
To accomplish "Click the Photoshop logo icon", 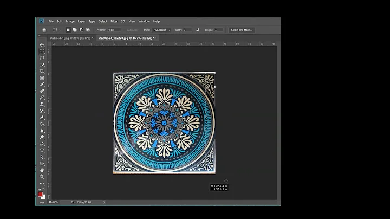I will point(42,21).
